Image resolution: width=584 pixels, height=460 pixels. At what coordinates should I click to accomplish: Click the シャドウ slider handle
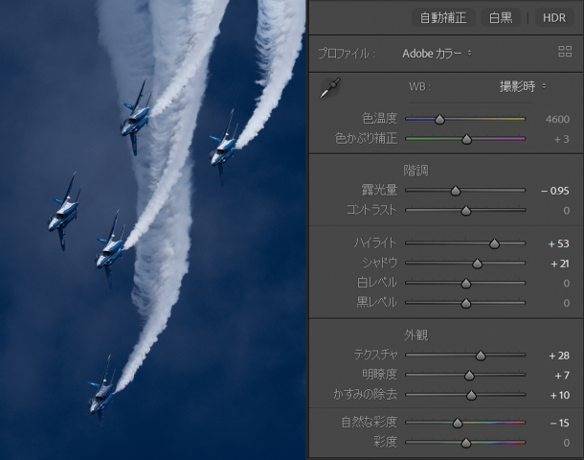pos(477,263)
